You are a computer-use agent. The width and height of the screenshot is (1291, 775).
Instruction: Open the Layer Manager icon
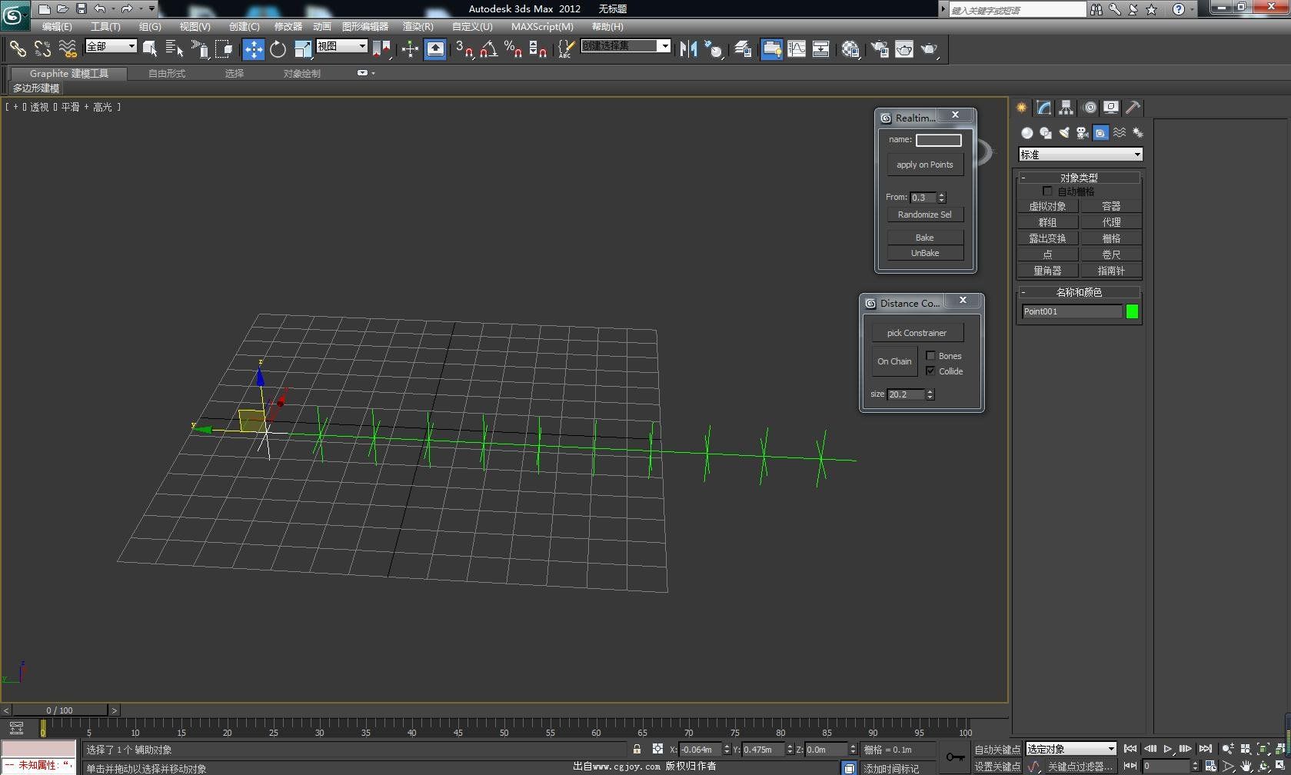[x=743, y=49]
